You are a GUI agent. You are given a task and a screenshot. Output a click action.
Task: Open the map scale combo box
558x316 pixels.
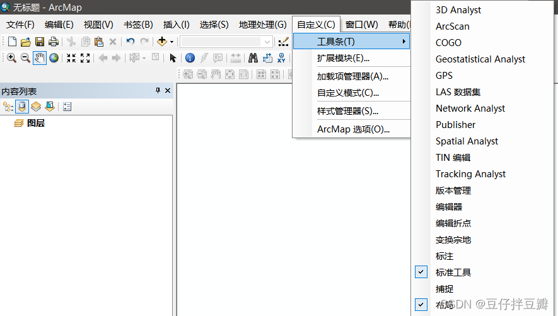pos(226,42)
